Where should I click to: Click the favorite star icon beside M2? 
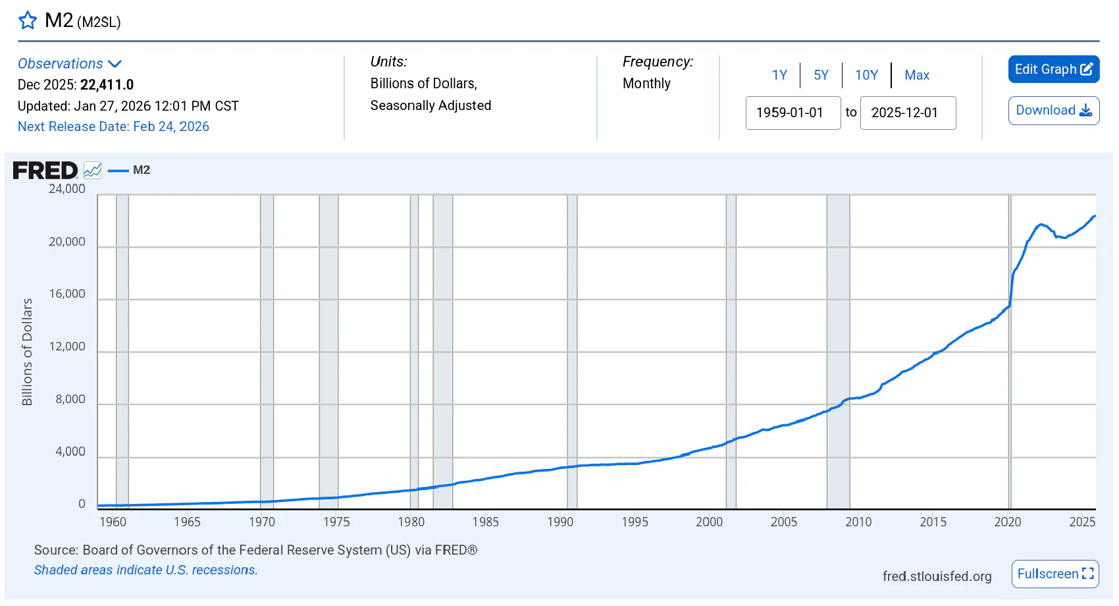pyautogui.click(x=28, y=20)
